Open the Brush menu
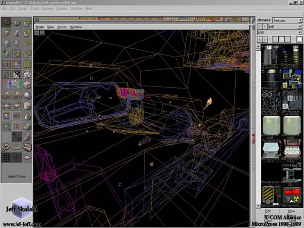The width and height of the screenshot is (304, 228). tap(35, 8)
